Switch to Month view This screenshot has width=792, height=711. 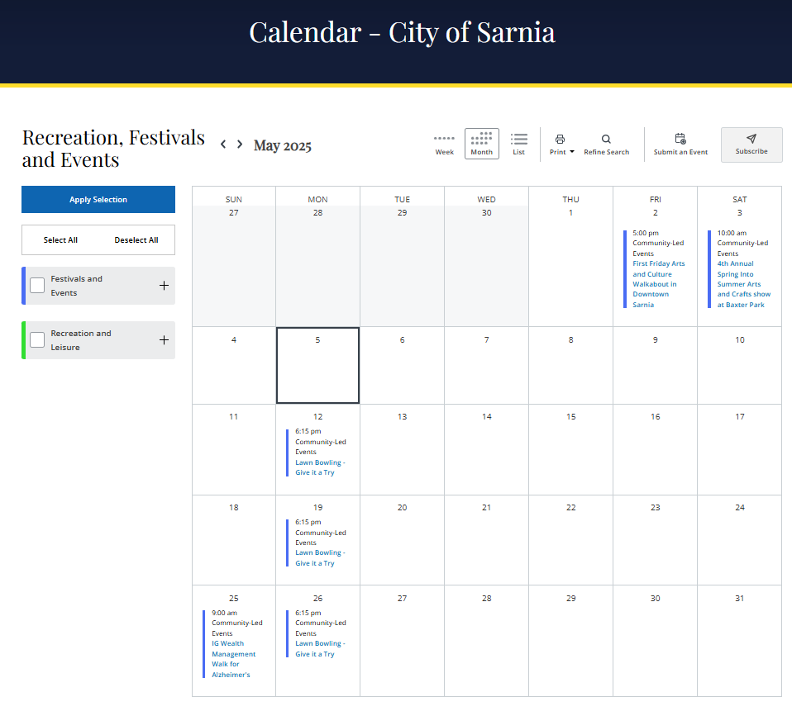[482, 144]
